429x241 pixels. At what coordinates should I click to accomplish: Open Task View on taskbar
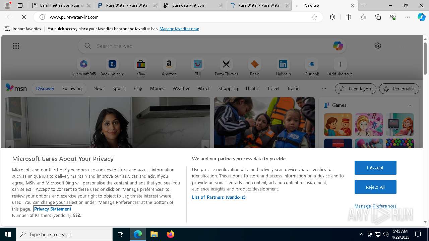[121, 234]
